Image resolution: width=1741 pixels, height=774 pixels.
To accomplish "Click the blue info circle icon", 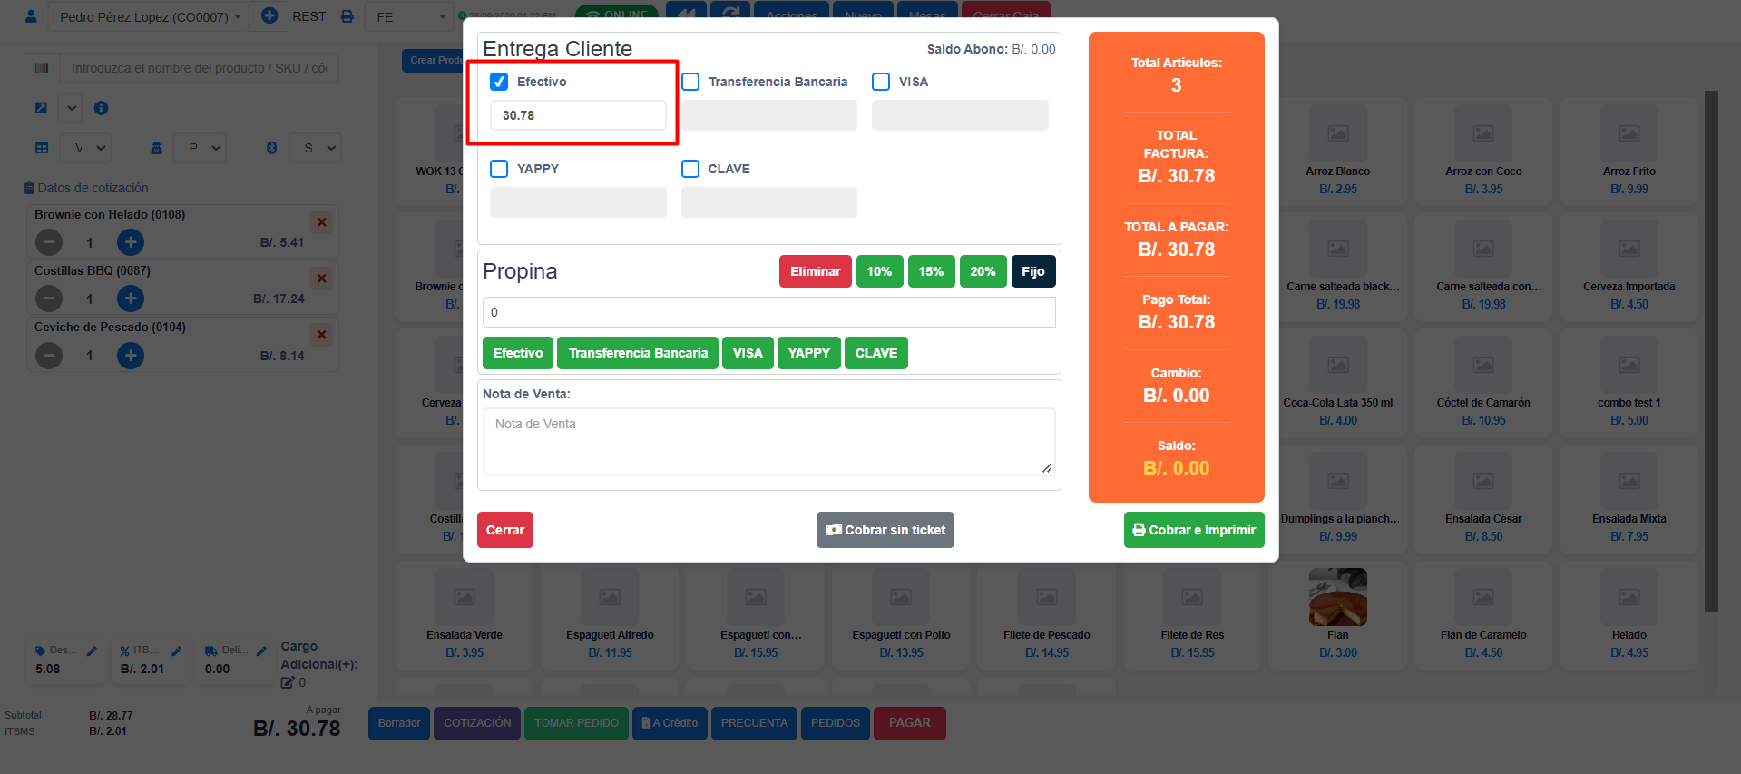I will pos(102,108).
